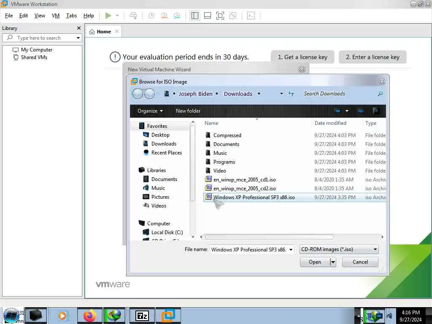Click the Windows Start orb
This screenshot has width=432, height=324.
tap(11, 316)
